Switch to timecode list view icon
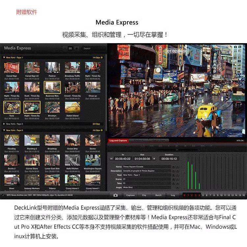 (65, 48)
